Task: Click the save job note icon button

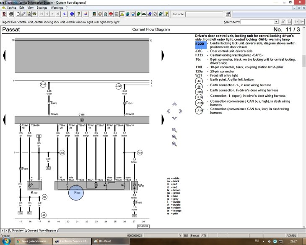Action: click(228, 14)
